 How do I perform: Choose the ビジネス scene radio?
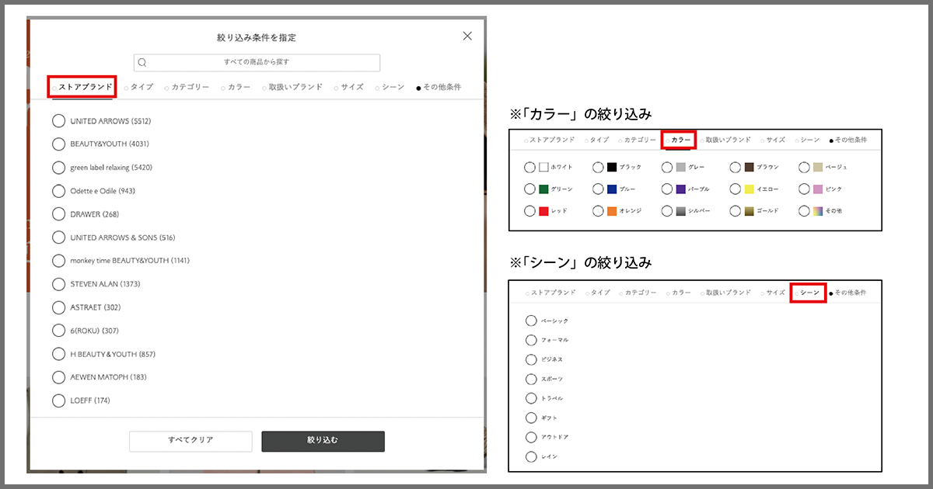click(x=531, y=359)
